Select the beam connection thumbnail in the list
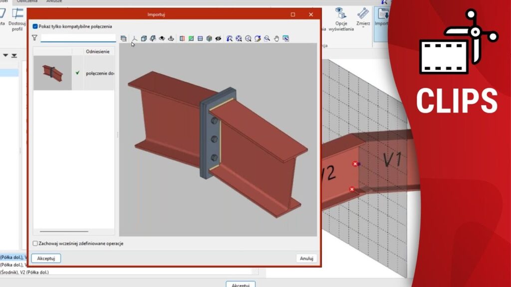 pyautogui.click(x=52, y=73)
